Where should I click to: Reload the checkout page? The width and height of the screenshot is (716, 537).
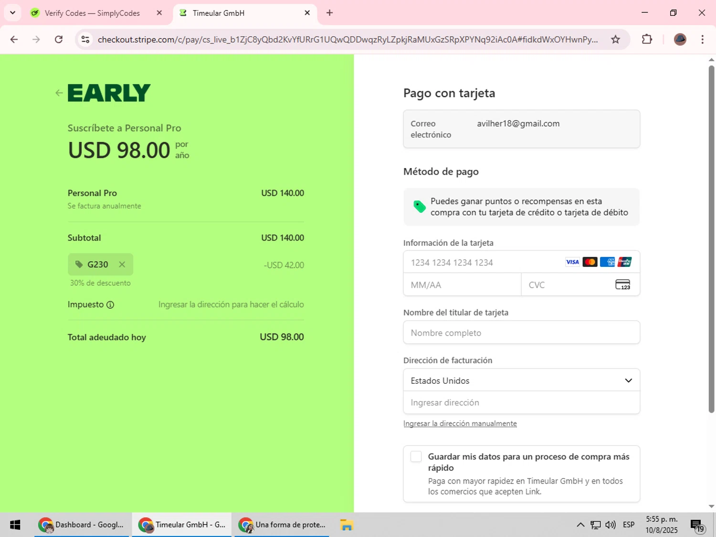tap(59, 40)
